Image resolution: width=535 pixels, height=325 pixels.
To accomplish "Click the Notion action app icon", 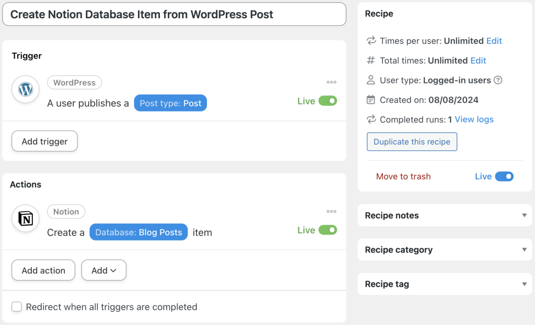I will coord(25,218).
